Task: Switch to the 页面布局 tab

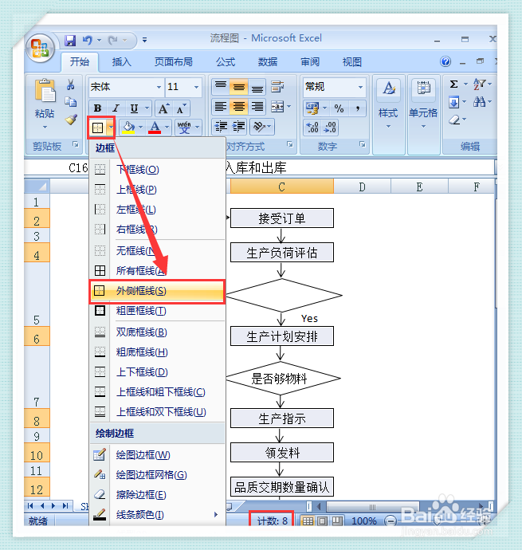Action: tap(174, 62)
